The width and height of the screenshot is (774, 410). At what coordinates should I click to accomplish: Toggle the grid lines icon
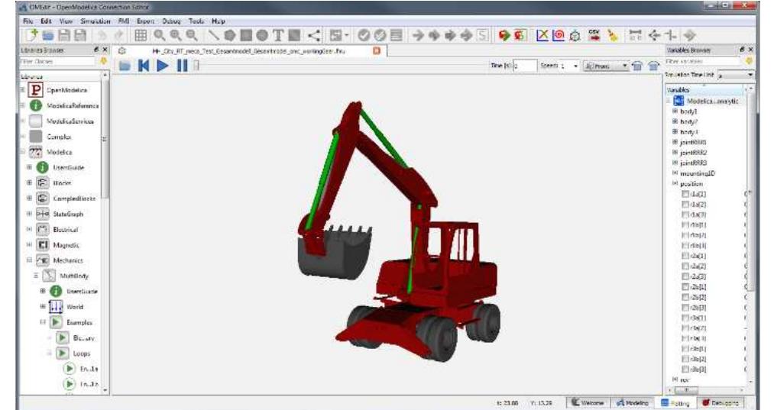click(142, 35)
